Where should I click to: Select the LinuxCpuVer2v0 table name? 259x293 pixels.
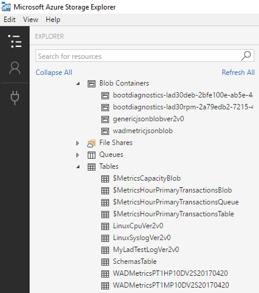click(138, 226)
